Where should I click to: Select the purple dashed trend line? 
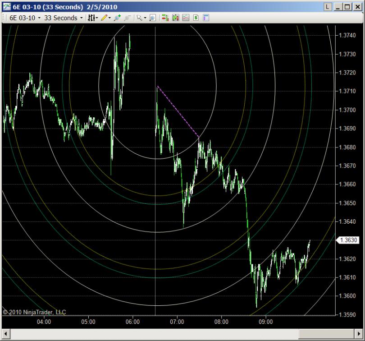tap(178, 111)
